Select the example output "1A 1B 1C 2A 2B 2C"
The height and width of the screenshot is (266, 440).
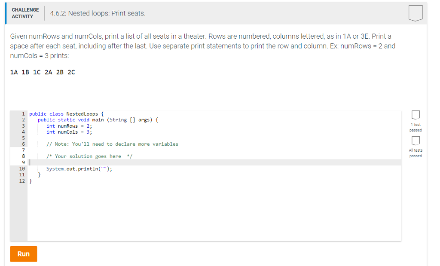pyautogui.click(x=42, y=72)
